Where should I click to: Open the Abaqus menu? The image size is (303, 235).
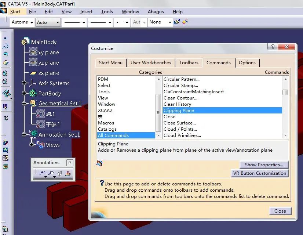click(156, 12)
